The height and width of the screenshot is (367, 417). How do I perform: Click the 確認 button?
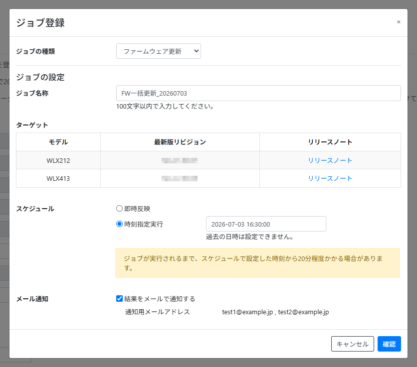(389, 344)
